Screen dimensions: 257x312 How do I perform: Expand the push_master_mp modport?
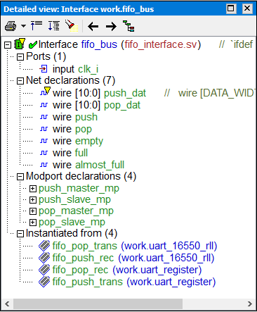point(33,189)
